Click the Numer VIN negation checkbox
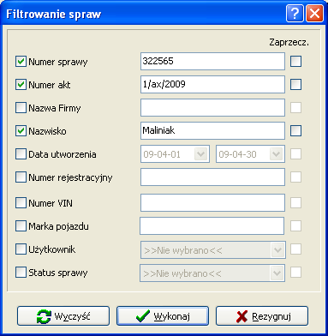Viewport: 328px width, 336px height. click(x=295, y=202)
